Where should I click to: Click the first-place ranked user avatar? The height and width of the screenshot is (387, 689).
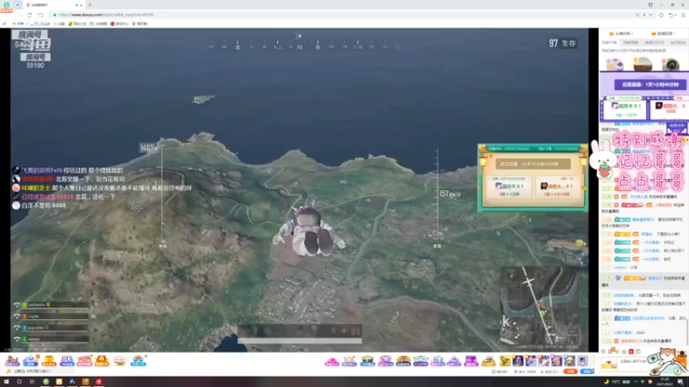[643, 63]
